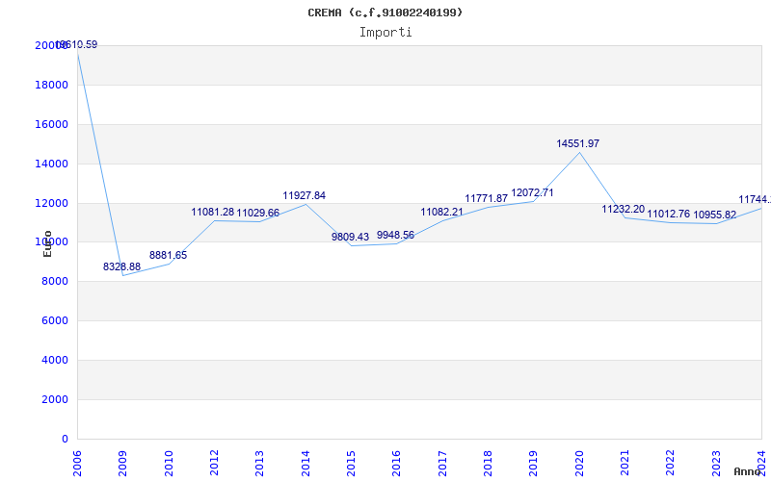
Task: Click y-axis tick 12000
Action: 51,203
